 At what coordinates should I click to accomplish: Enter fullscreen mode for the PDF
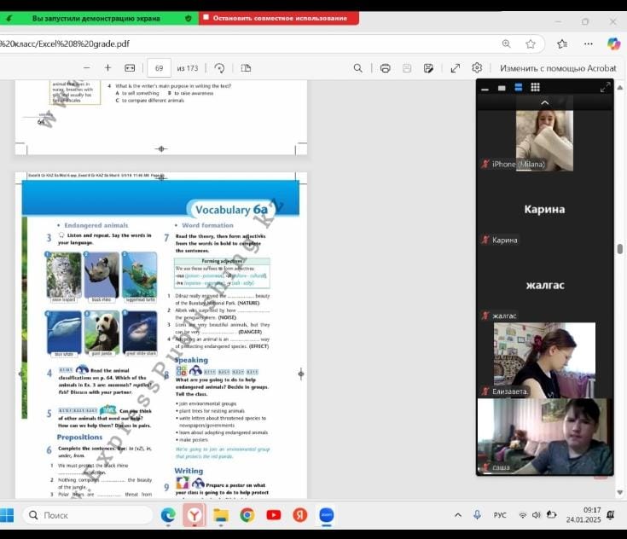coord(455,68)
